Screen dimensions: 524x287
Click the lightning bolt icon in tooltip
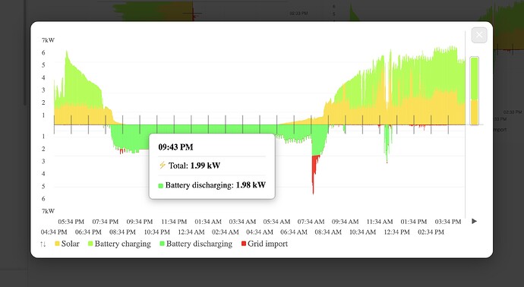tap(163, 165)
